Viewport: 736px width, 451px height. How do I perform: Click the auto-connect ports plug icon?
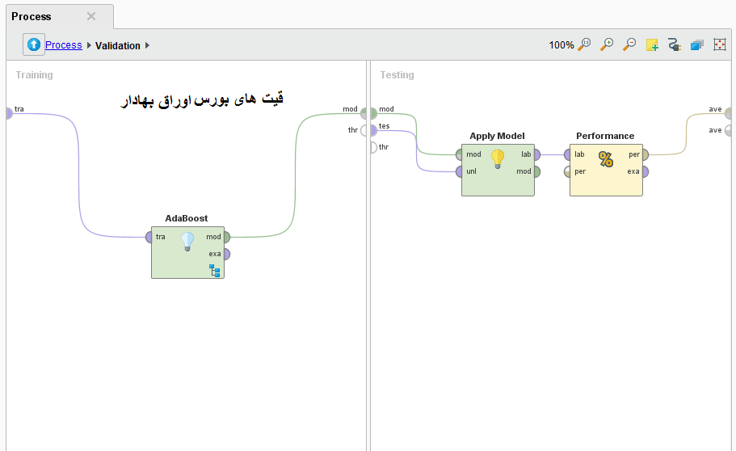675,45
